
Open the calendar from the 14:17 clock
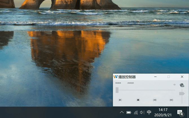point(163,112)
